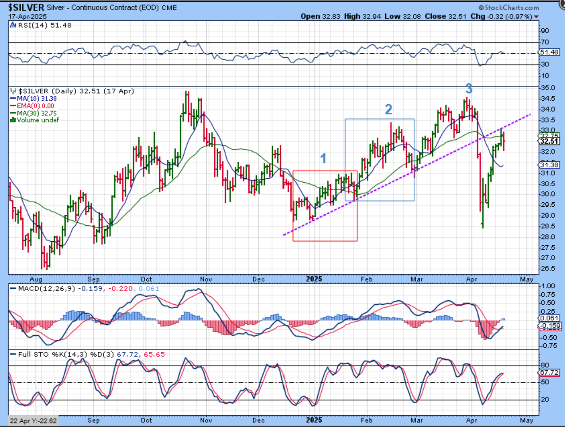Click the 51.48 RSI value tag
This screenshot has height=427, width=565.
(x=549, y=52)
